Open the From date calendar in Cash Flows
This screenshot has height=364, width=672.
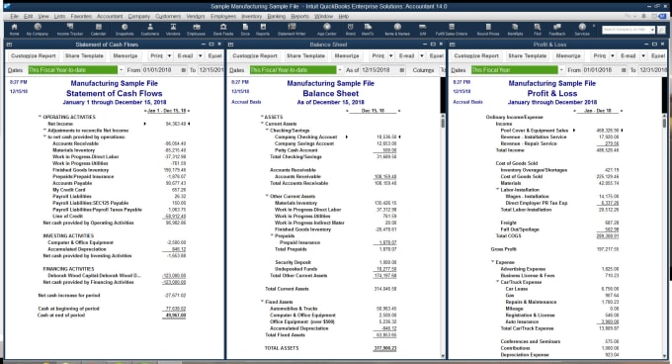coord(184,70)
